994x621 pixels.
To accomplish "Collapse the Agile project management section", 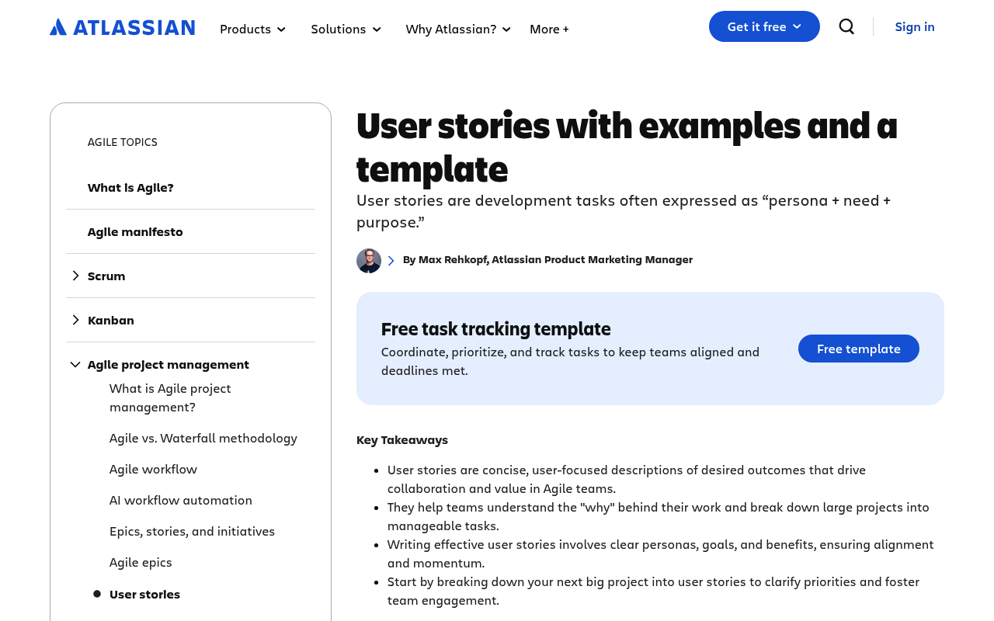I will click(75, 364).
